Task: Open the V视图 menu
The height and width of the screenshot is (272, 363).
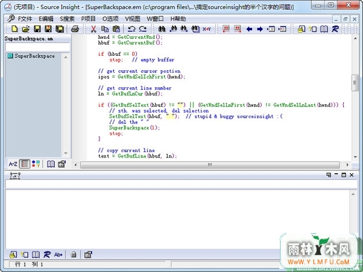Action: point(133,19)
